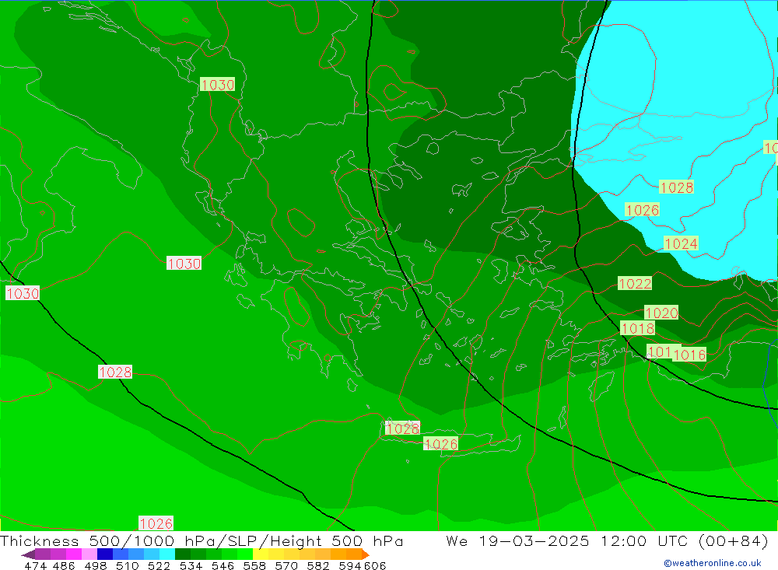Click the cyan legend swatch
Screen dimensions: 778x570
(x=167, y=554)
